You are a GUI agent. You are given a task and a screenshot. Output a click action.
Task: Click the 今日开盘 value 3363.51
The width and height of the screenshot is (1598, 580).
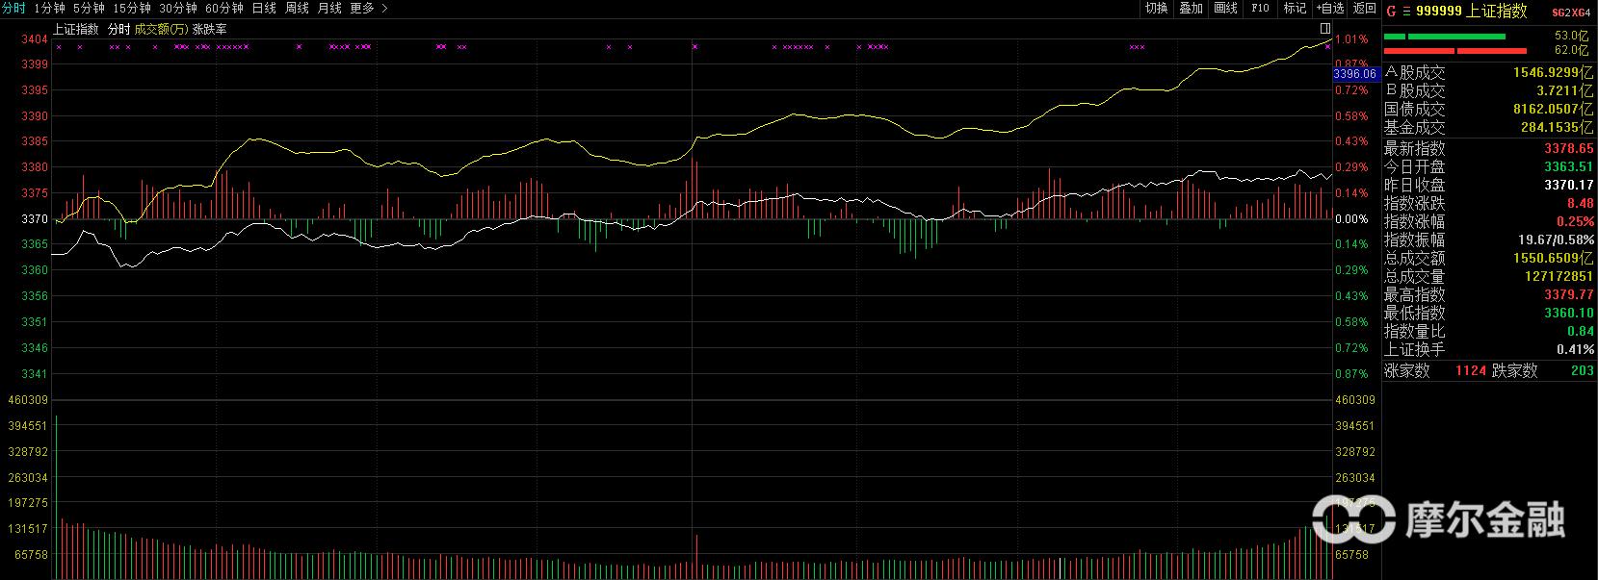1568,167
